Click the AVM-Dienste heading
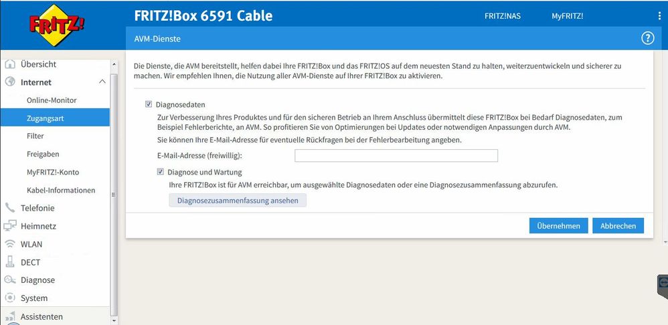Image resolution: width=668 pixels, height=325 pixels. point(157,39)
